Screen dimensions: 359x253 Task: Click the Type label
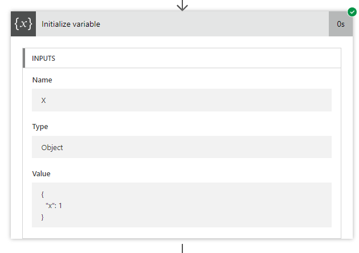click(x=40, y=127)
